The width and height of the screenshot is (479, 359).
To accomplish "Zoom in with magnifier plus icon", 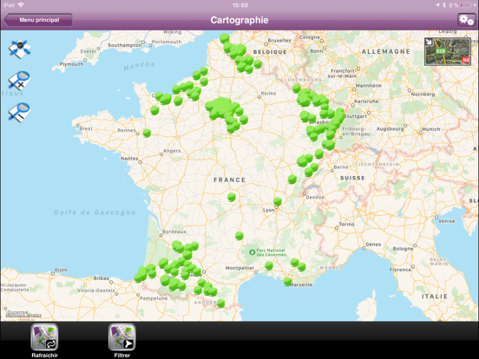I will pos(19,81).
